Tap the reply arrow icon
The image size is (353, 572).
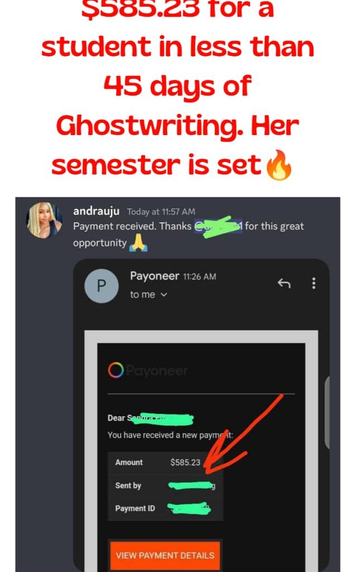284,283
